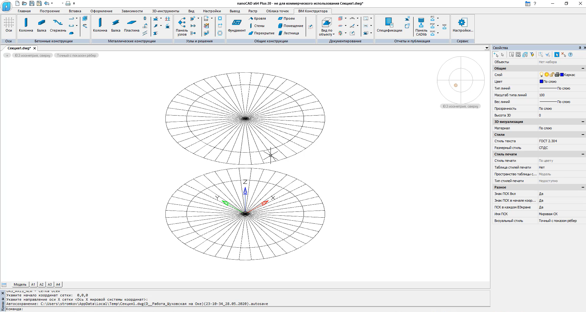586x312 pixels.
Task: Open the IFC export dropdown arrow
Action: click(x=438, y=18)
